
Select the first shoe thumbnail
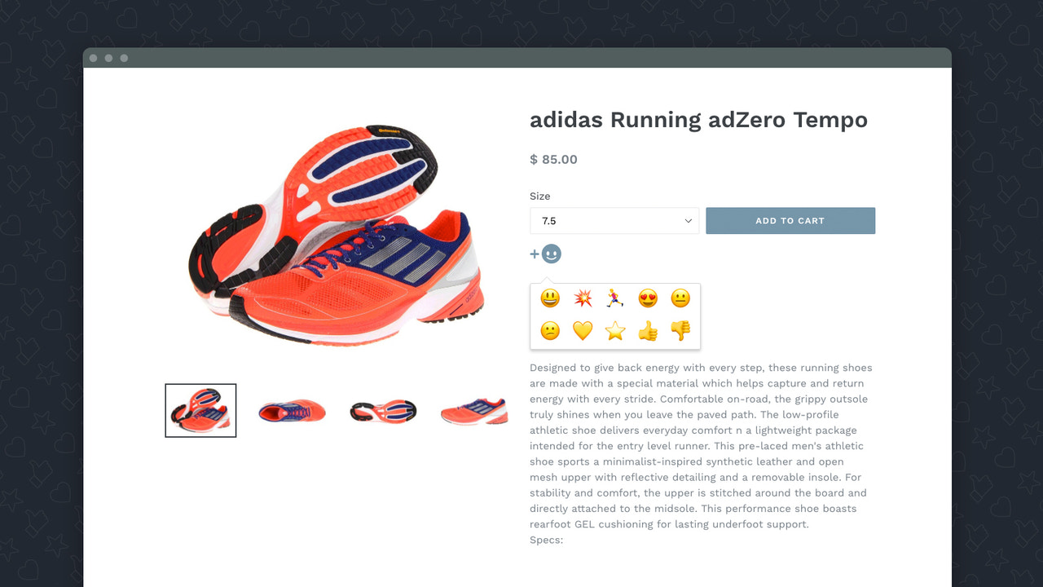(200, 410)
